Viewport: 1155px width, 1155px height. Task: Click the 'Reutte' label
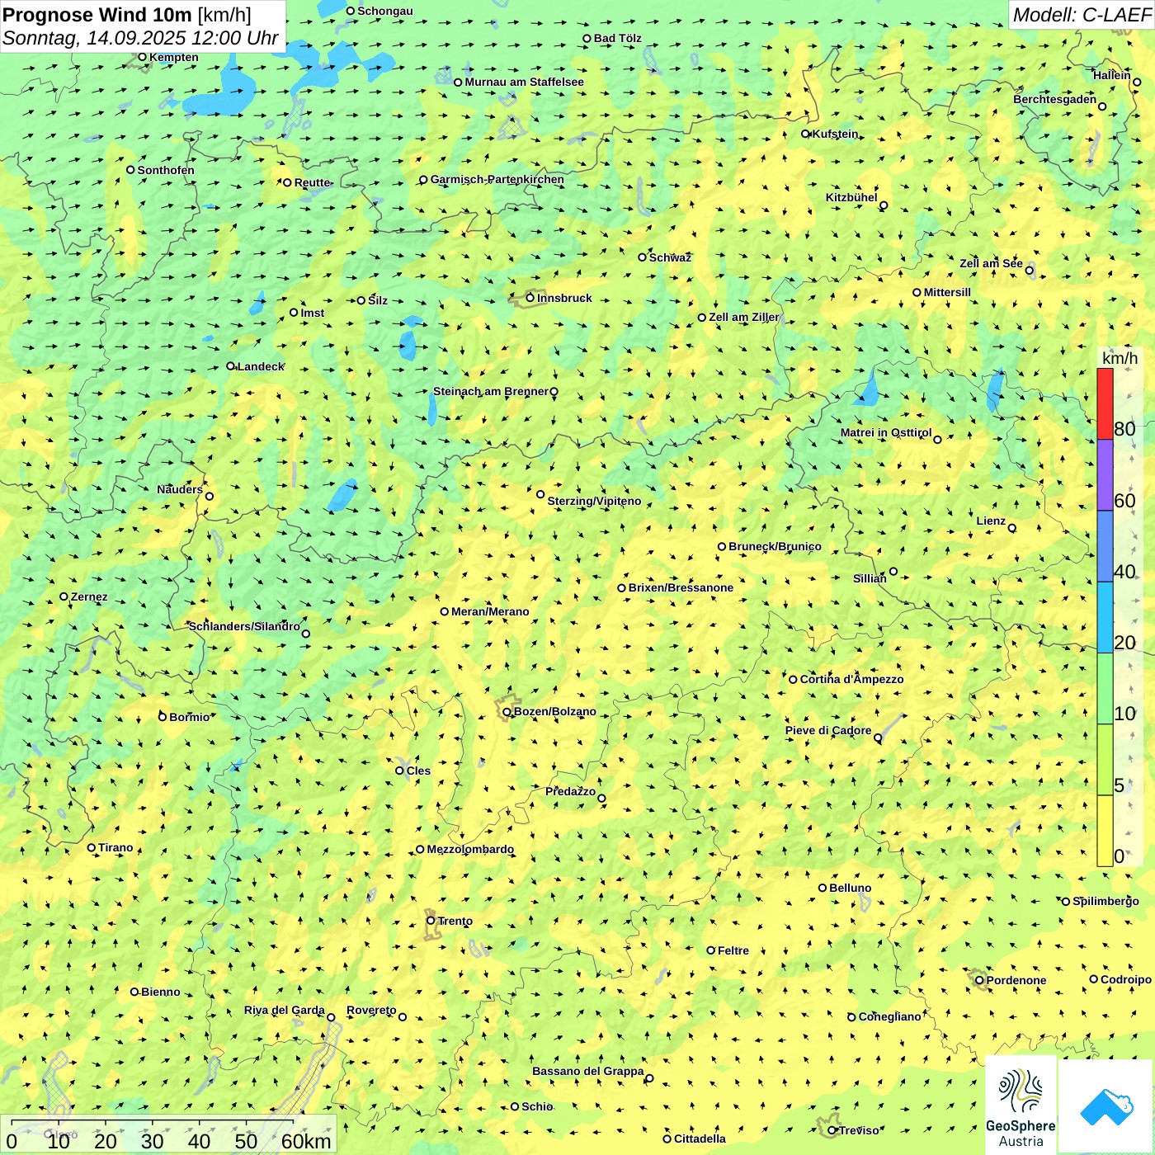312,182
